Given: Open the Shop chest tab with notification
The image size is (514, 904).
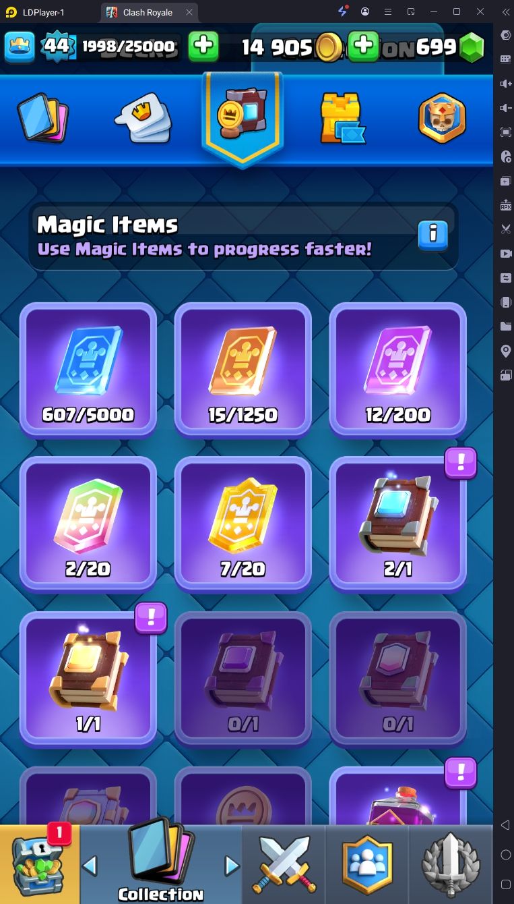Looking at the screenshot, I should point(40,864).
